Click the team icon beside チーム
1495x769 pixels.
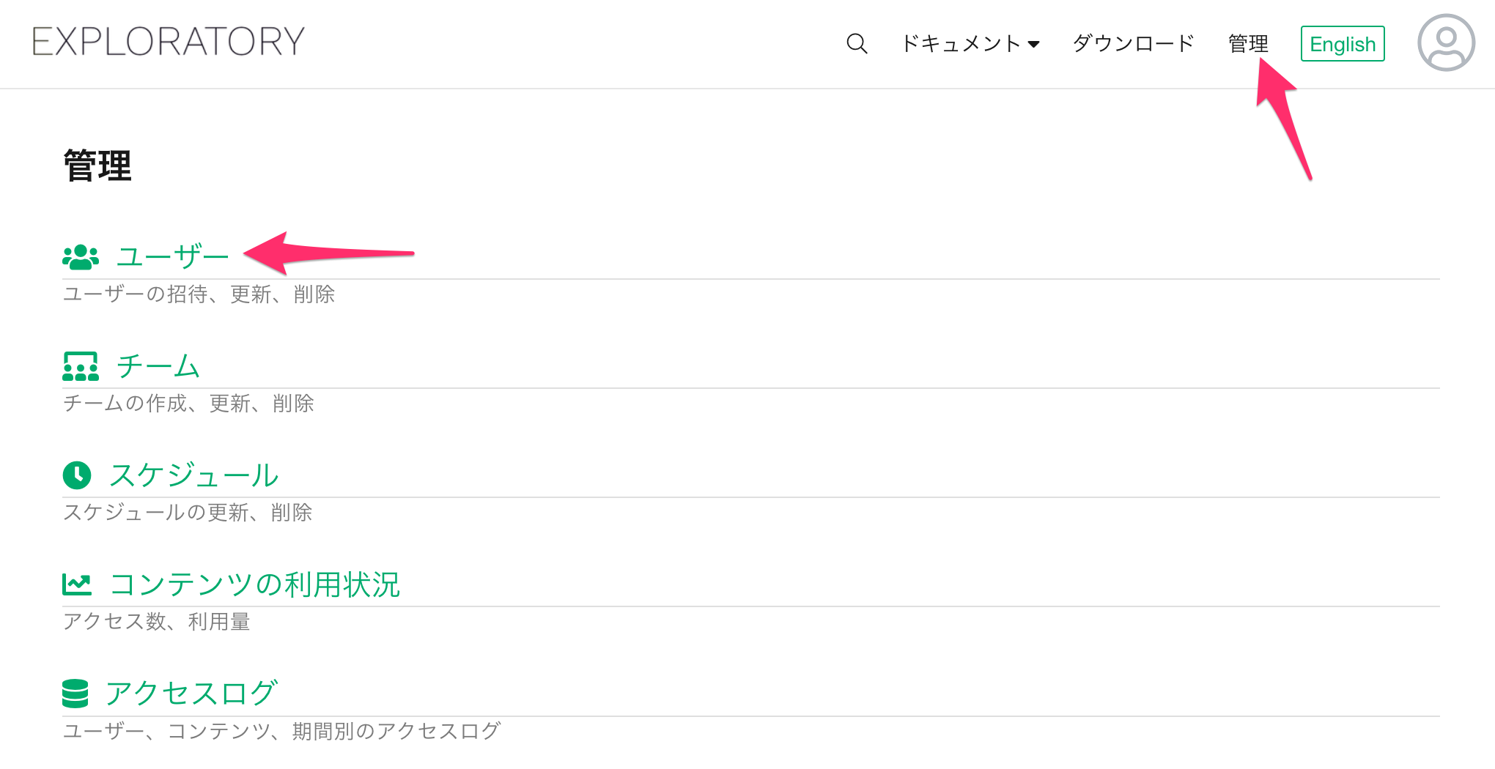81,366
